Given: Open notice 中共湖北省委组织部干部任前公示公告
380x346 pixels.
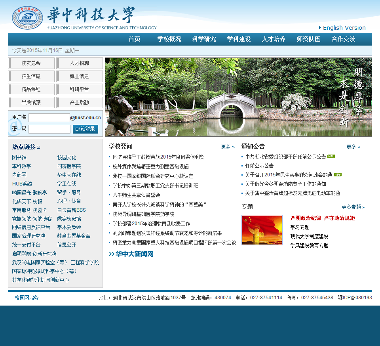Looking at the screenshot, I should [x=285, y=157].
